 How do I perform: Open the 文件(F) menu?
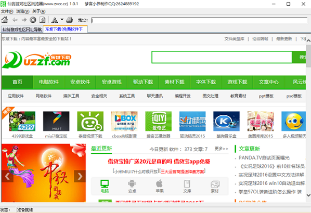pyautogui.click(x=7, y=11)
